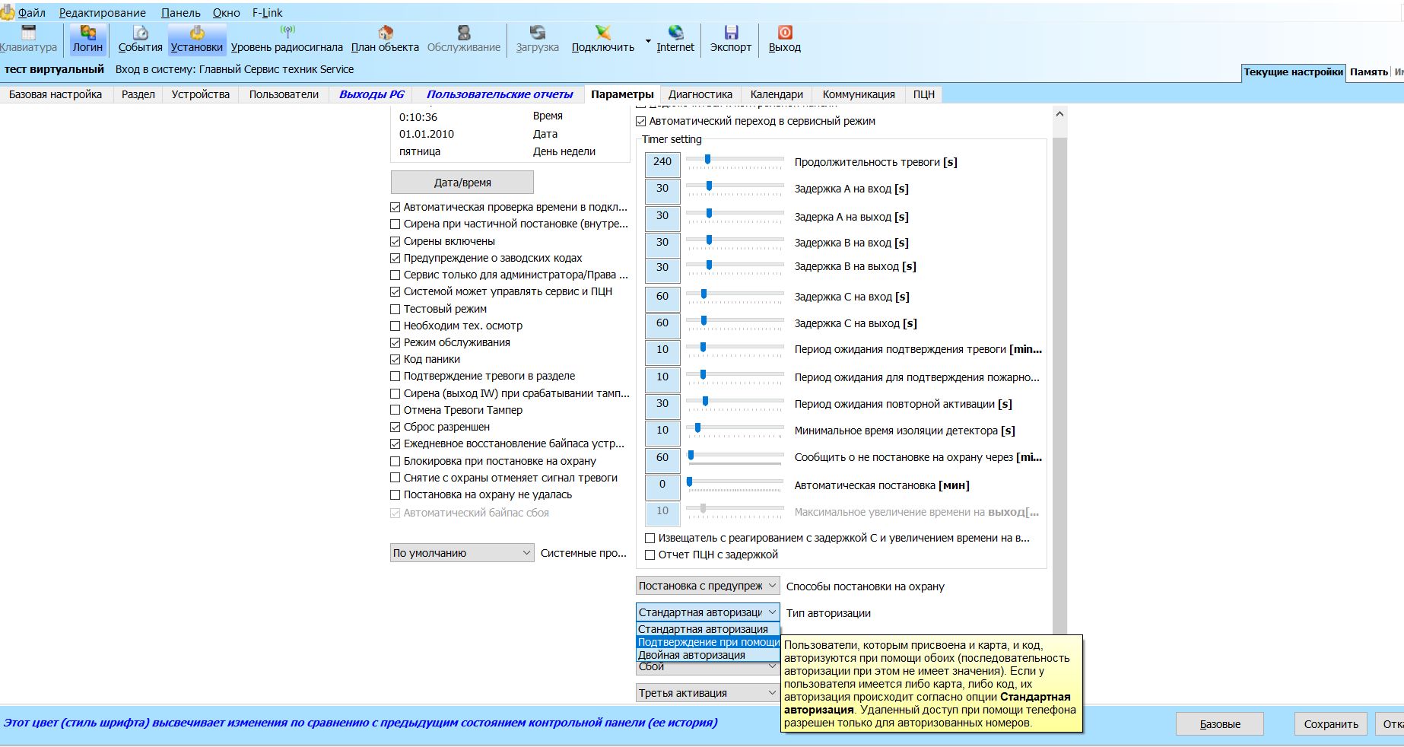Click the Задержка C на вход value field

[x=662, y=298]
